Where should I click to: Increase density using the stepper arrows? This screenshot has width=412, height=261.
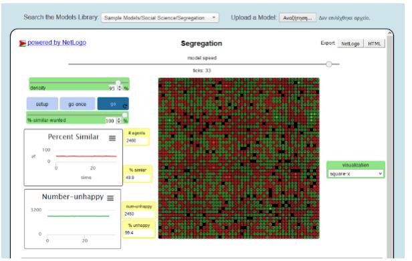[119, 87]
